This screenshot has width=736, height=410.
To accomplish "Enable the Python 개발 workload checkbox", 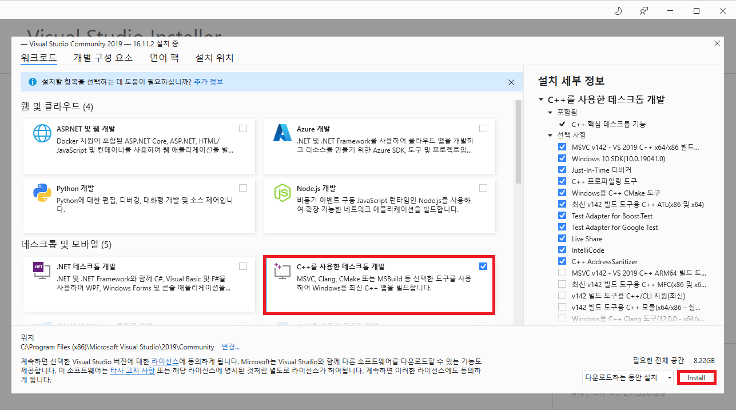I will pyautogui.click(x=243, y=188).
